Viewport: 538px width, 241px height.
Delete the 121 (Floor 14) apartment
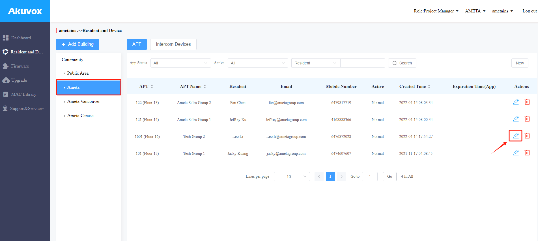point(527,119)
